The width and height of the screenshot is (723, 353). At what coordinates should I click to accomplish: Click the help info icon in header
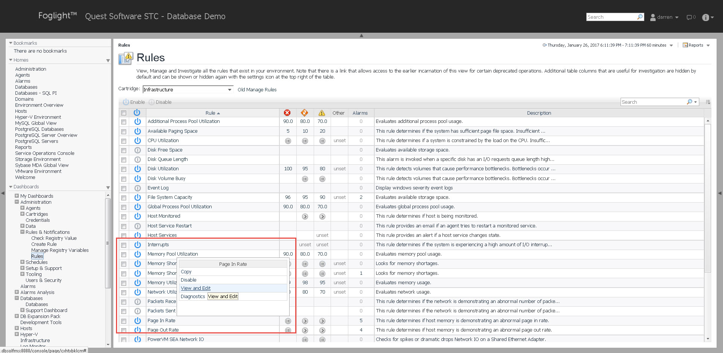coord(706,17)
